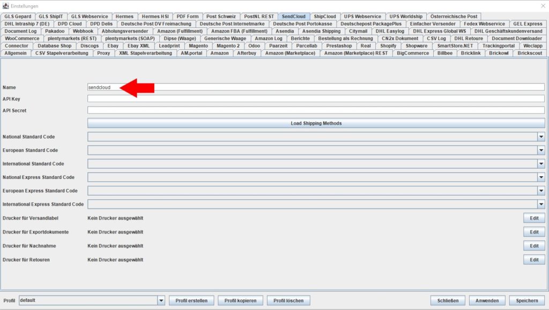The image size is (549, 310).
Task: Expand National Express Standard Code dropdown
Action: pyautogui.click(x=541, y=178)
